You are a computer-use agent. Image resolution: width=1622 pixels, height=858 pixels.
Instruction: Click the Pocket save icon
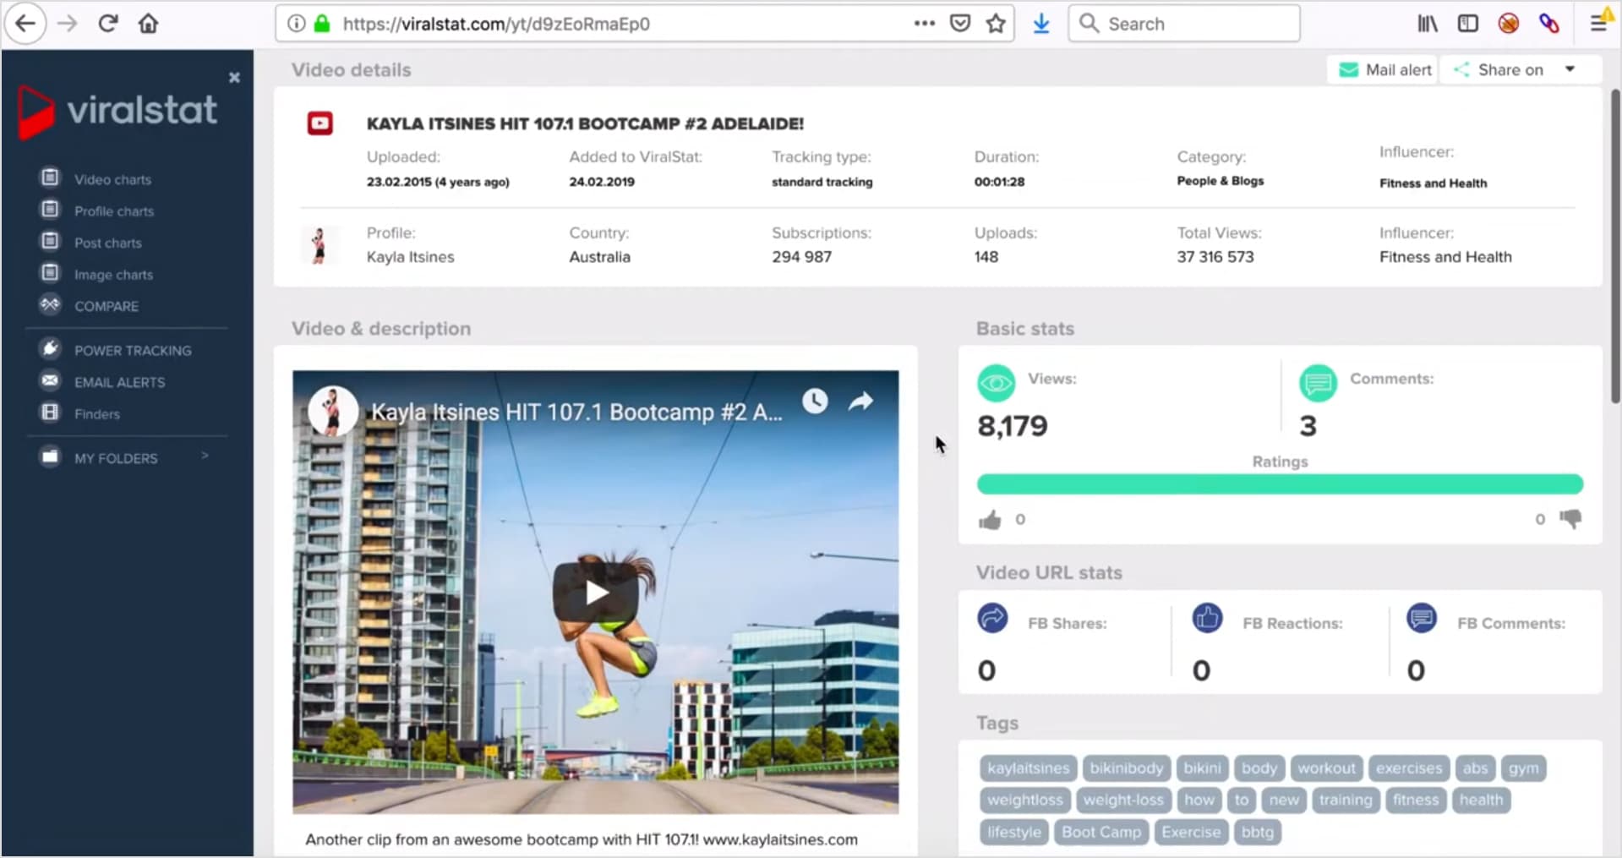pyautogui.click(x=960, y=24)
